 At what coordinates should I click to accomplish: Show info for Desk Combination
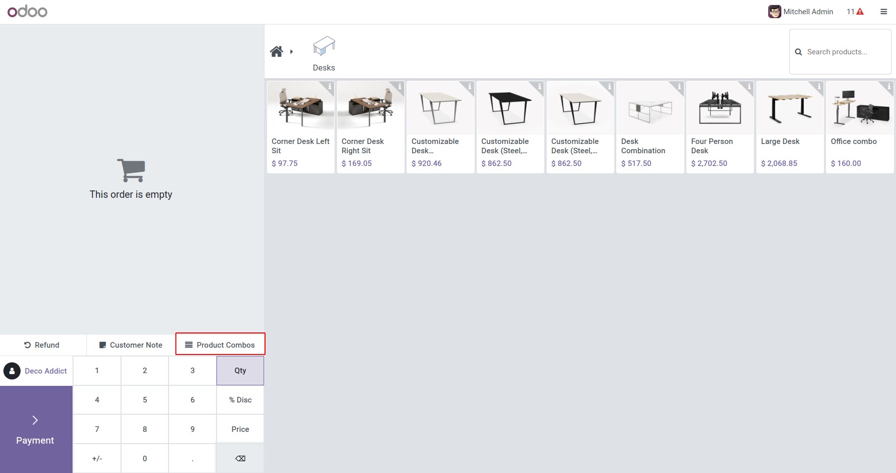[x=679, y=87]
